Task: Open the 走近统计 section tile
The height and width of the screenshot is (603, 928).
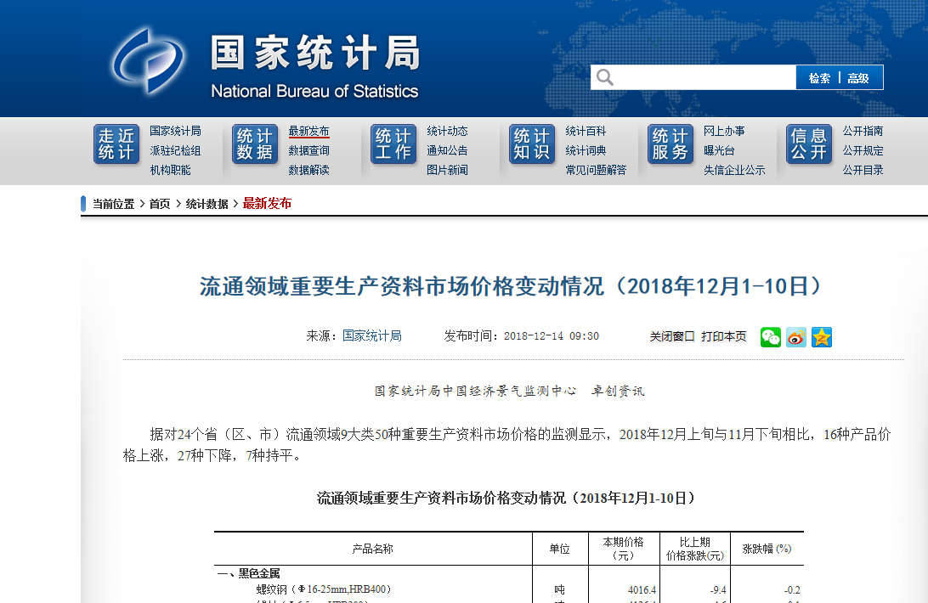Action: [x=116, y=144]
